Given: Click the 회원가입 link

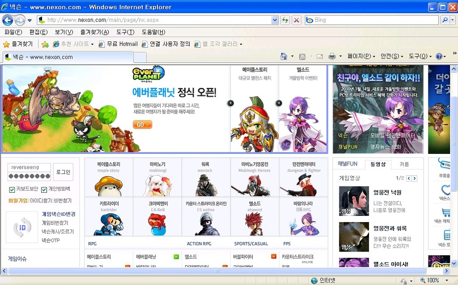Looking at the screenshot, I should 18,201.
